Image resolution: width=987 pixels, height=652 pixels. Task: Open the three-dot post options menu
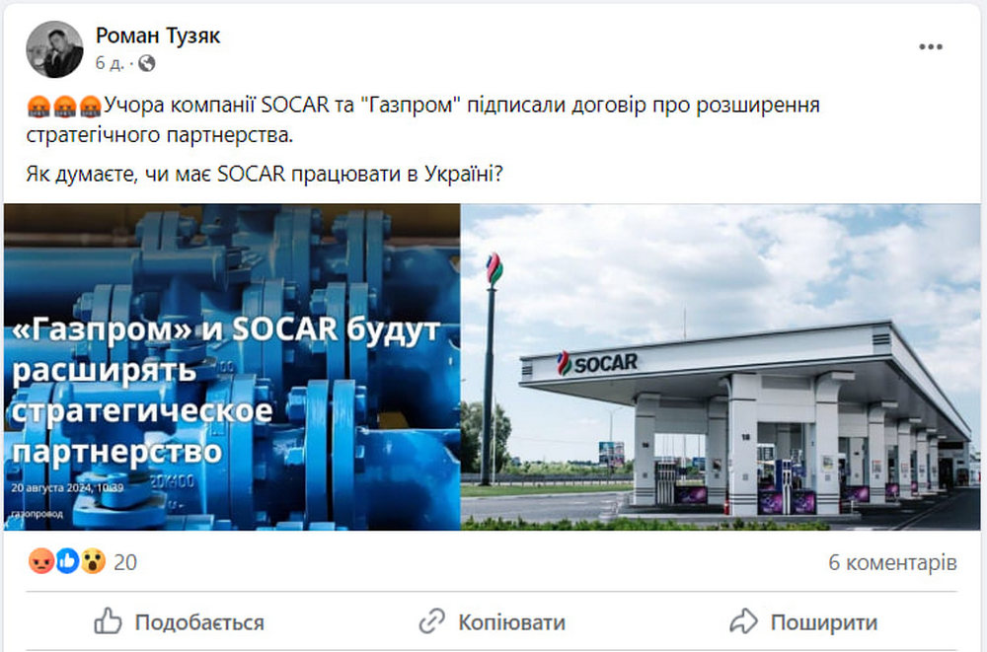930,47
